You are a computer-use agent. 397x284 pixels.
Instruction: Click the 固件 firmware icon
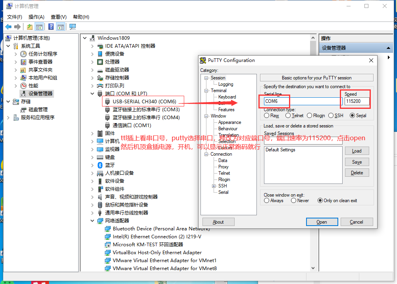pyautogui.click(x=100, y=133)
